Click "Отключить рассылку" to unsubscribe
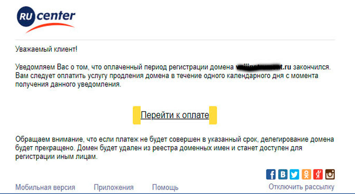Image resolution: width=355 pixels, height=194 pixels. (x=301, y=187)
